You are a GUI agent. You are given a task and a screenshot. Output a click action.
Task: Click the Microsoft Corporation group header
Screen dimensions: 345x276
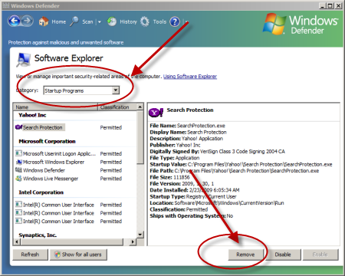[47, 141]
